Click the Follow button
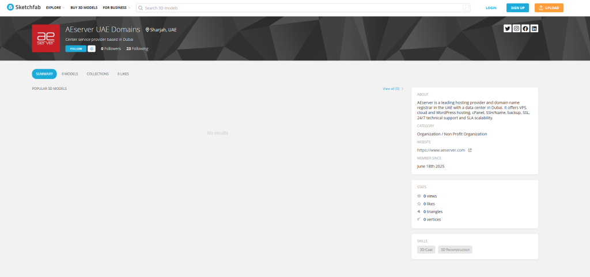Screen dimensions: 590x277 click(x=76, y=48)
